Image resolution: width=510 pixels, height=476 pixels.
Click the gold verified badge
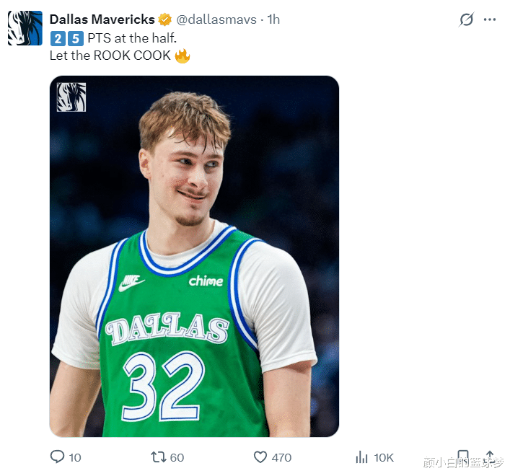(x=165, y=19)
